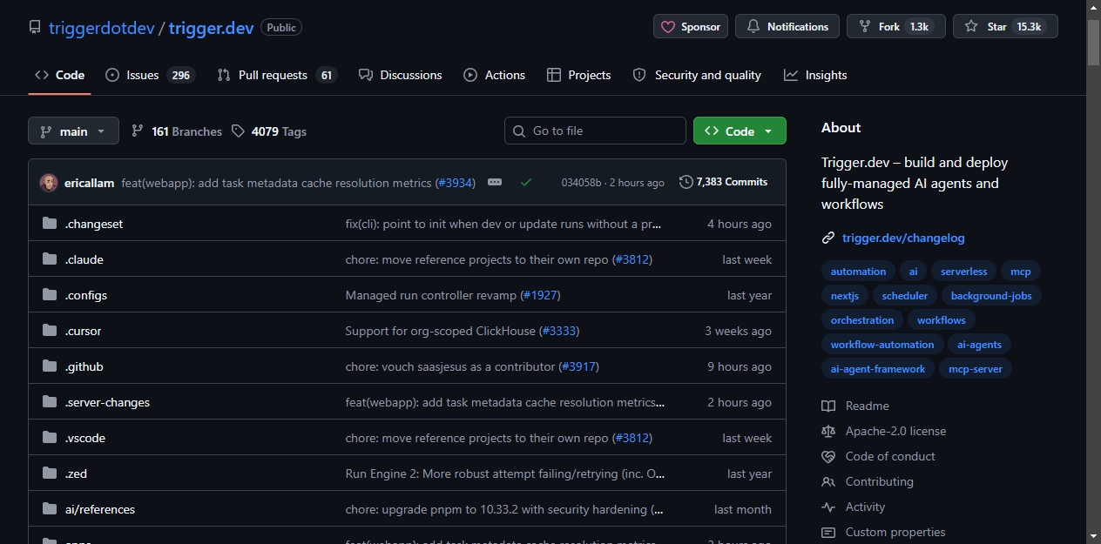Screen dimensions: 1101x544
Task: Select the background-jobs topic tag
Action: coord(991,296)
